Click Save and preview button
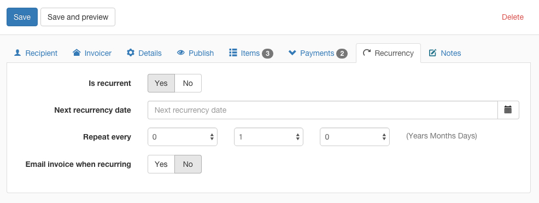This screenshot has width=539, height=203. pyautogui.click(x=78, y=17)
